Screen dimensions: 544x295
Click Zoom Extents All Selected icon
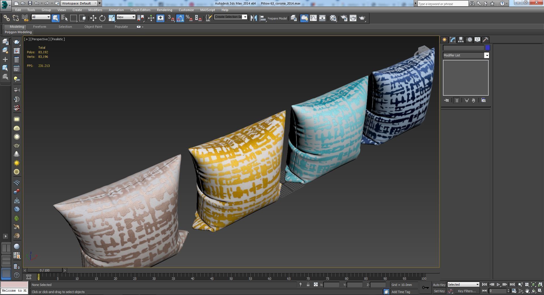(540, 285)
